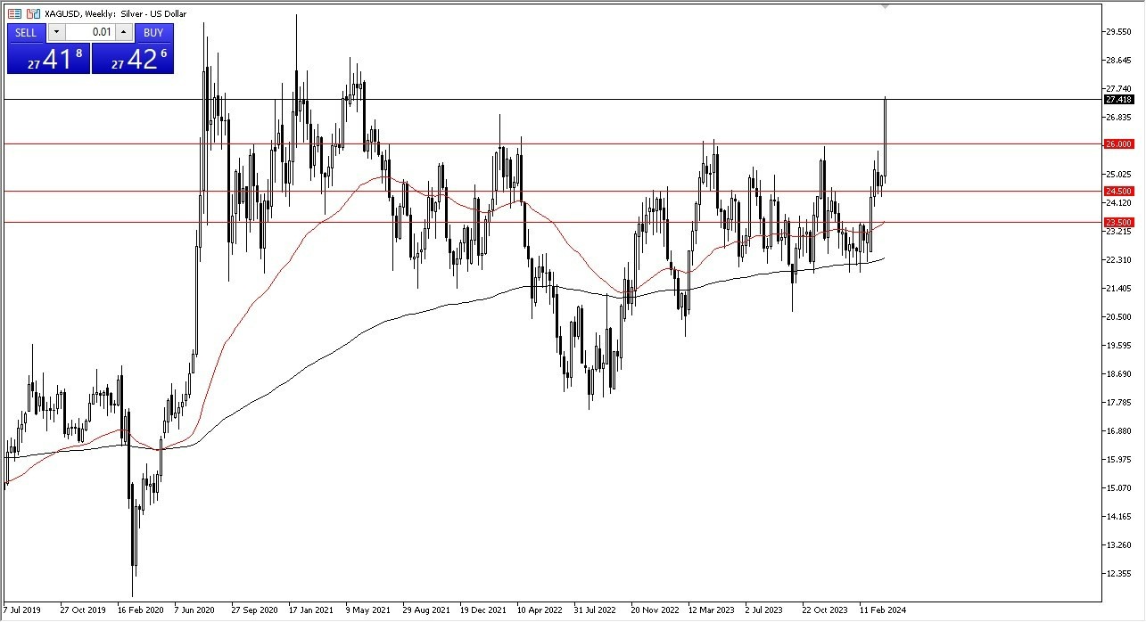This screenshot has width=1146, height=622.
Task: Increase lot size with the up stepper arrow
Action: click(x=123, y=32)
